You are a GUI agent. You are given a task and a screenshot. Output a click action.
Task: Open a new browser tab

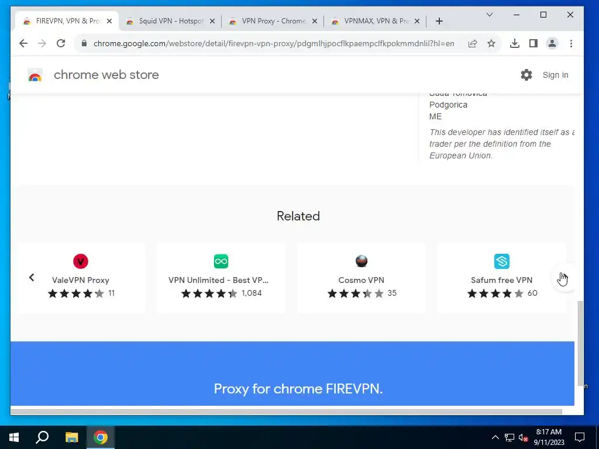pos(439,21)
